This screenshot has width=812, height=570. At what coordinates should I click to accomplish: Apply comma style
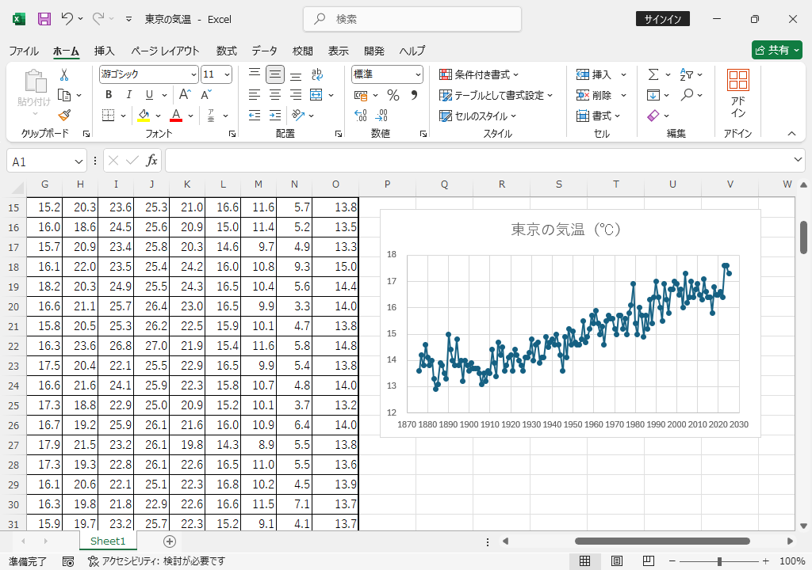point(414,95)
